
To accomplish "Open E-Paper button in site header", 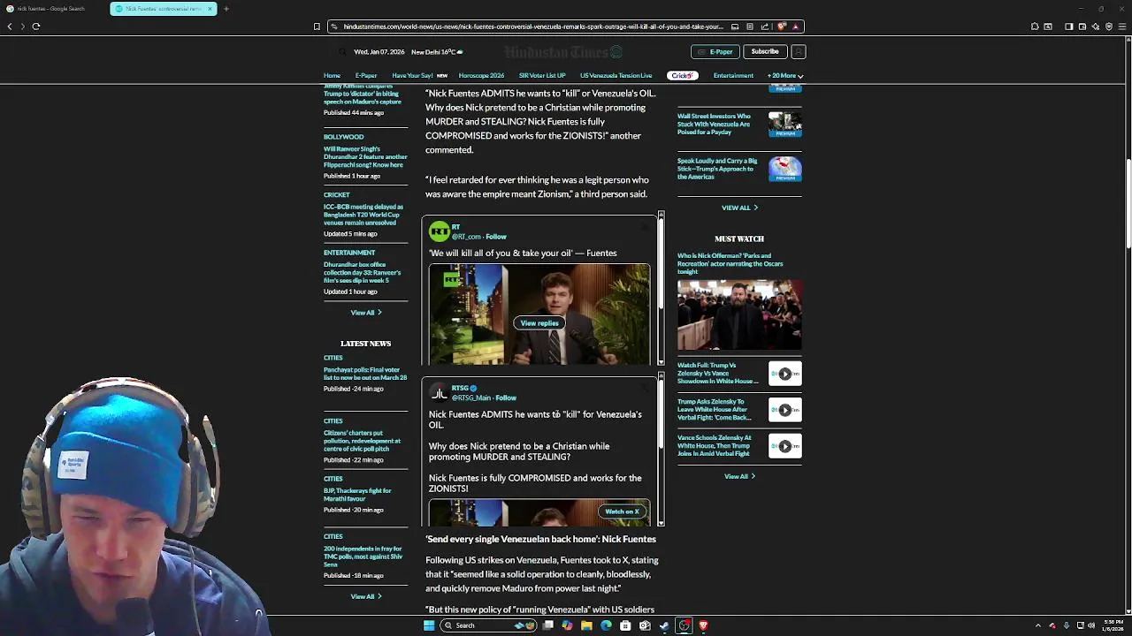I will [x=715, y=51].
